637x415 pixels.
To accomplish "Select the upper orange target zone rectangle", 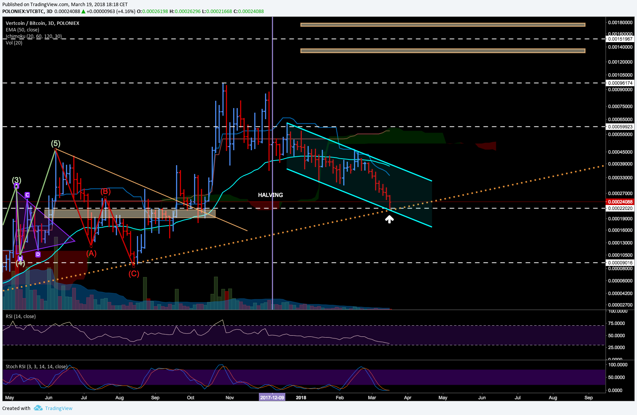I will [x=443, y=25].
